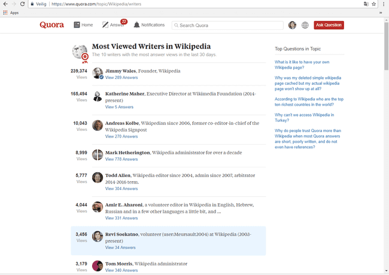Open question about Wikipedia access in Turkey
This screenshot has width=389, height=275.
304,118
